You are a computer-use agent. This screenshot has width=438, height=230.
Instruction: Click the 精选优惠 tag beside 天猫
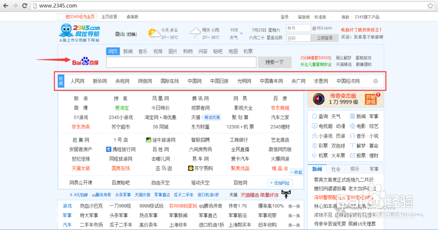(x=212, y=117)
